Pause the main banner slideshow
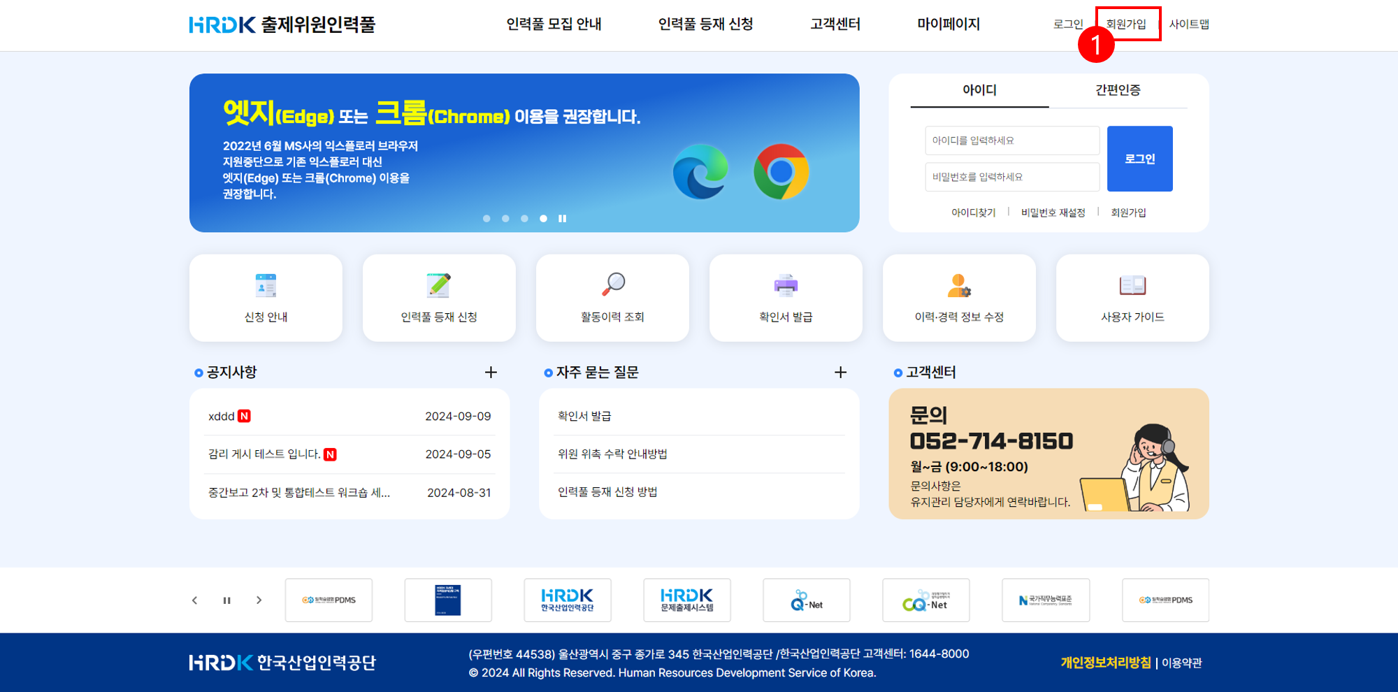Viewport: 1398px width, 692px height. point(563,218)
